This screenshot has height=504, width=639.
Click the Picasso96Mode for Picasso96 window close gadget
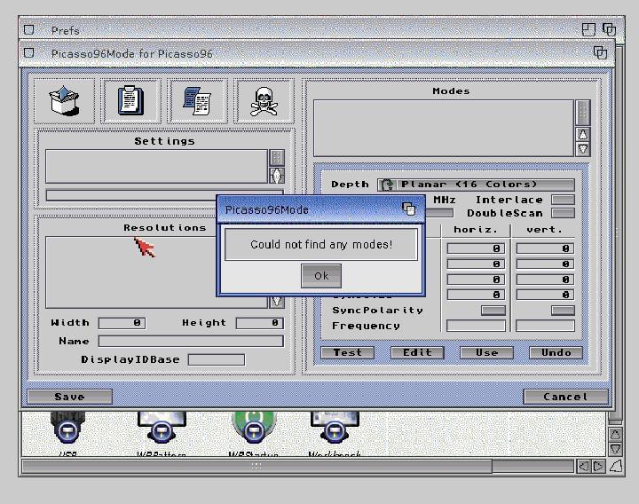click(29, 52)
